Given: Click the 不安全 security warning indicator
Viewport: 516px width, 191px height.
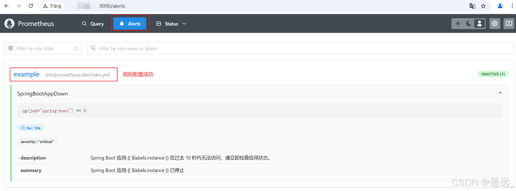Looking at the screenshot, I should click(x=52, y=6).
